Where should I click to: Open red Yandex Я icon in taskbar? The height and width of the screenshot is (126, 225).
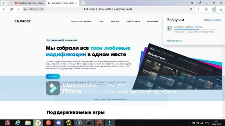[49, 123]
